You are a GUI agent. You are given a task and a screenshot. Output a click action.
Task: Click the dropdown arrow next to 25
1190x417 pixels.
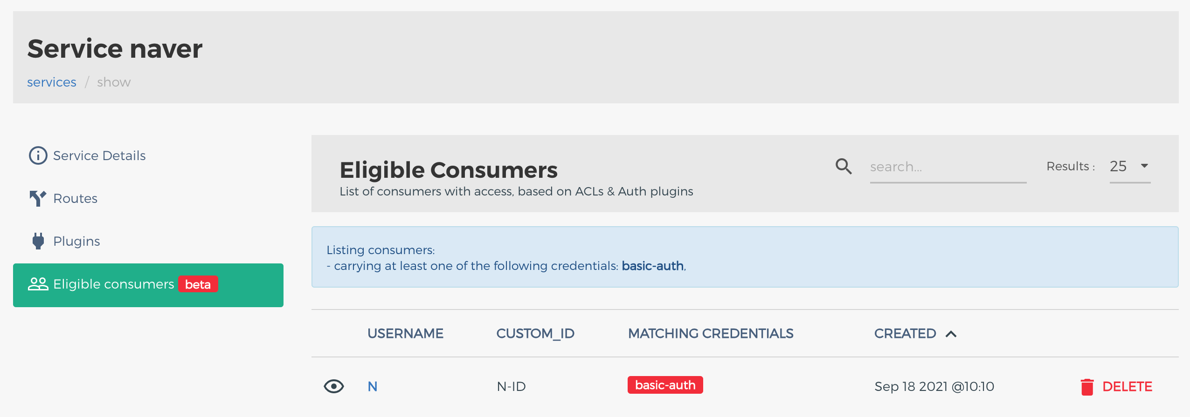pyautogui.click(x=1144, y=166)
